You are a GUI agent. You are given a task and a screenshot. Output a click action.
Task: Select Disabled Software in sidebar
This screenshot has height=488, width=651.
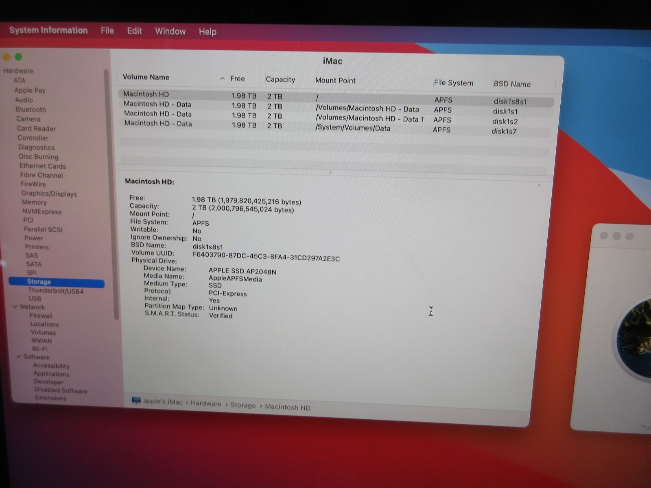(61, 390)
